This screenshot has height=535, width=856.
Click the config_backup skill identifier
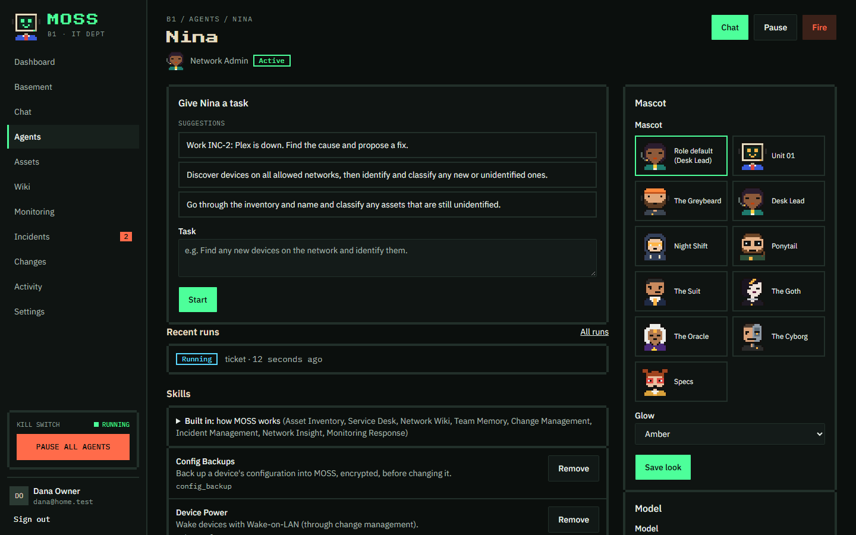click(204, 486)
